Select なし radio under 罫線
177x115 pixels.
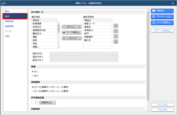click(33, 71)
